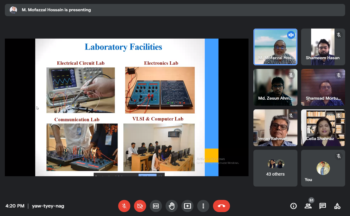Expand the 43 others tile
The width and height of the screenshot is (350, 216).
pos(275,168)
